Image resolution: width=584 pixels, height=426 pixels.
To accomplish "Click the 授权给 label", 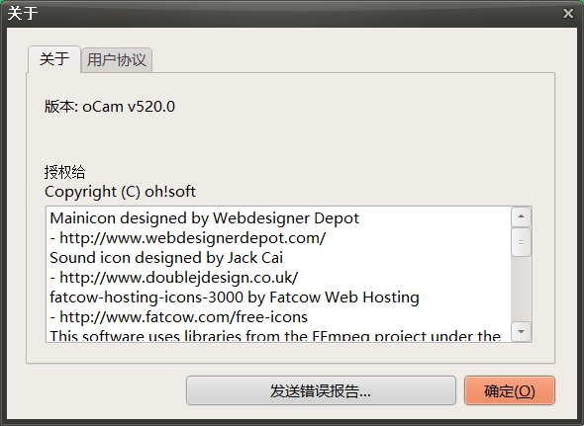I will [64, 172].
